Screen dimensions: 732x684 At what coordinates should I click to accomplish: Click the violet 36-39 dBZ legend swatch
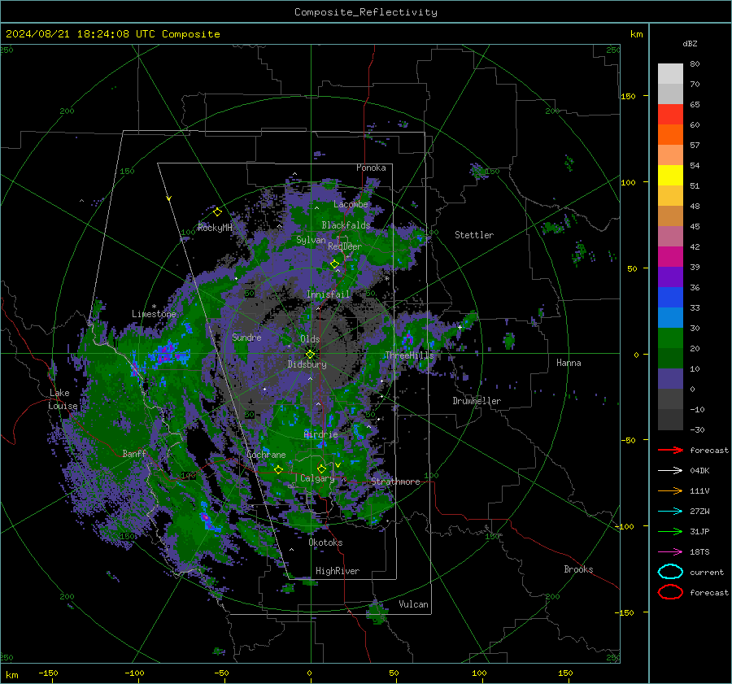(x=670, y=277)
